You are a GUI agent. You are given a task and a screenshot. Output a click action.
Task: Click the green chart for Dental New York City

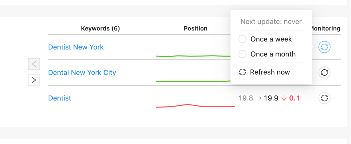coord(192,81)
